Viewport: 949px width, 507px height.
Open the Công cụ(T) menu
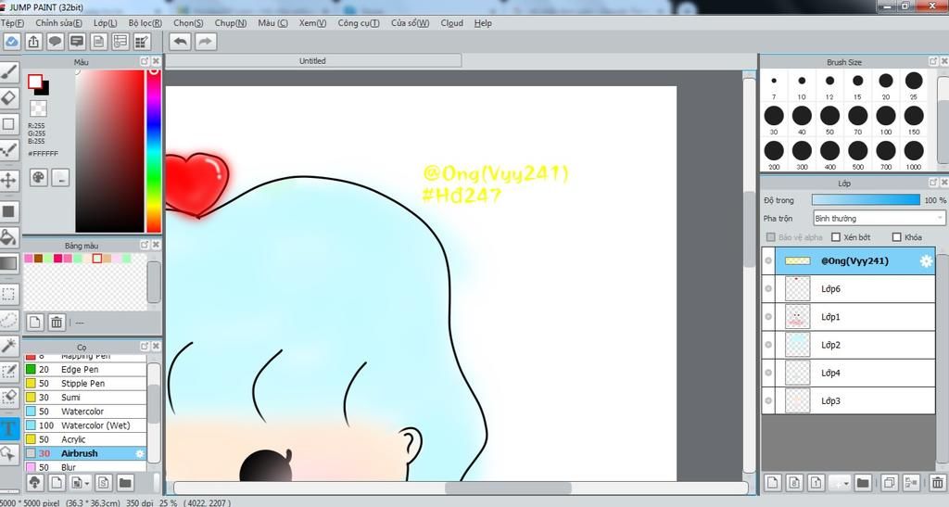359,23
